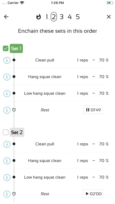Close the workout with X icon

pyautogui.click(x=109, y=17)
